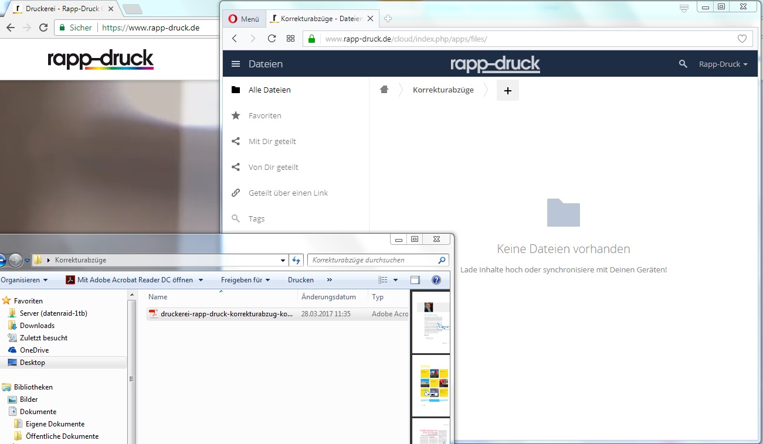The image size is (763, 444).
Task: Select Favoriten in Explorer navigation
Action: [x=28, y=300]
